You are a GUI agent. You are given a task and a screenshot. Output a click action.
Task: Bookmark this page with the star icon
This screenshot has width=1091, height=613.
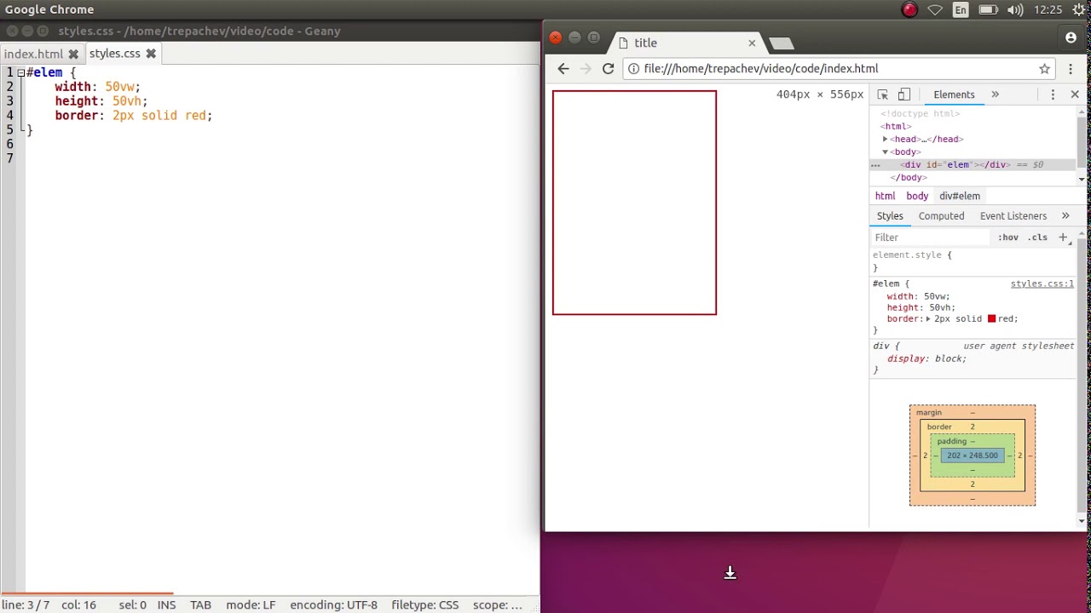coord(1044,69)
